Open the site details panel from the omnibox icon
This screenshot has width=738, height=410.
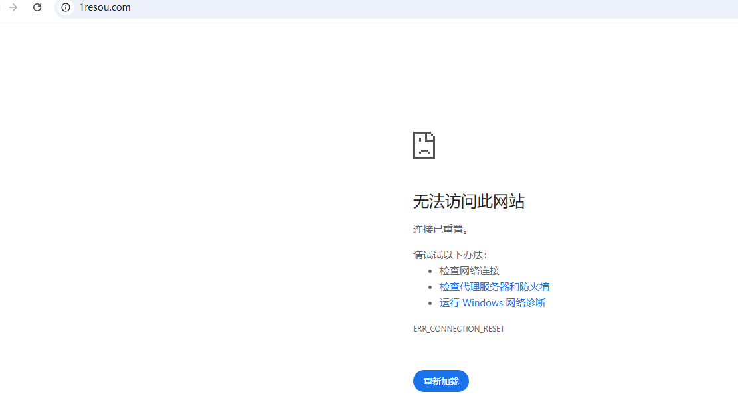point(64,8)
